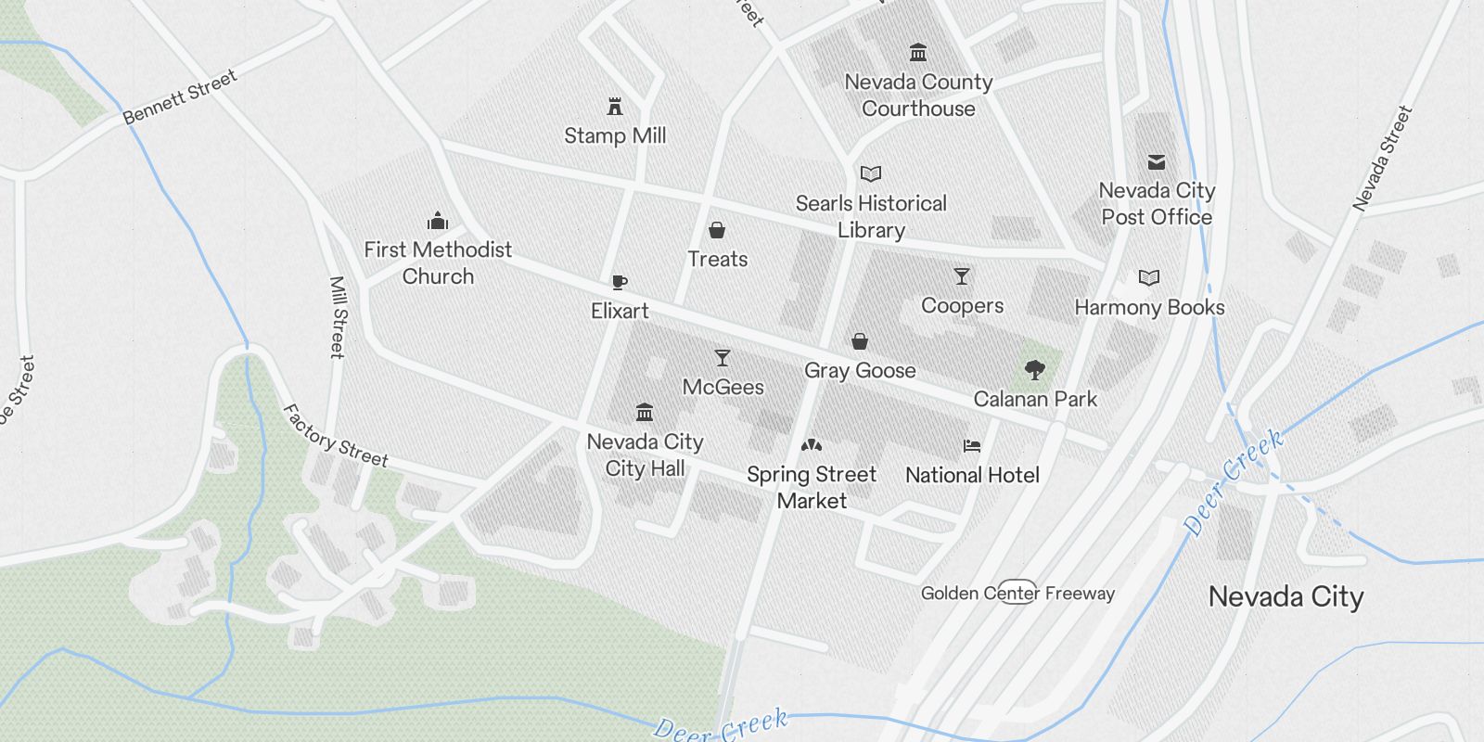Click the National Hotel bed icon

click(x=972, y=446)
